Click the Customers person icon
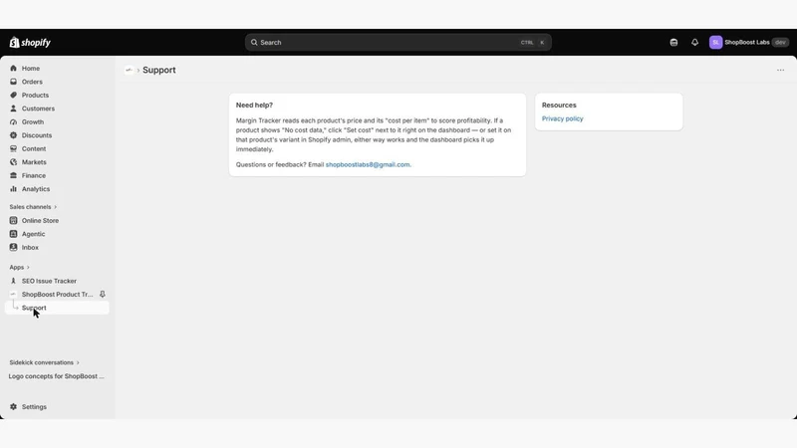Image resolution: width=797 pixels, height=448 pixels. 13,109
